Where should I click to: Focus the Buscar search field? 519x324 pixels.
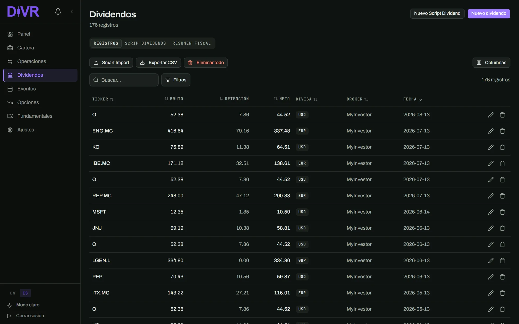124,80
